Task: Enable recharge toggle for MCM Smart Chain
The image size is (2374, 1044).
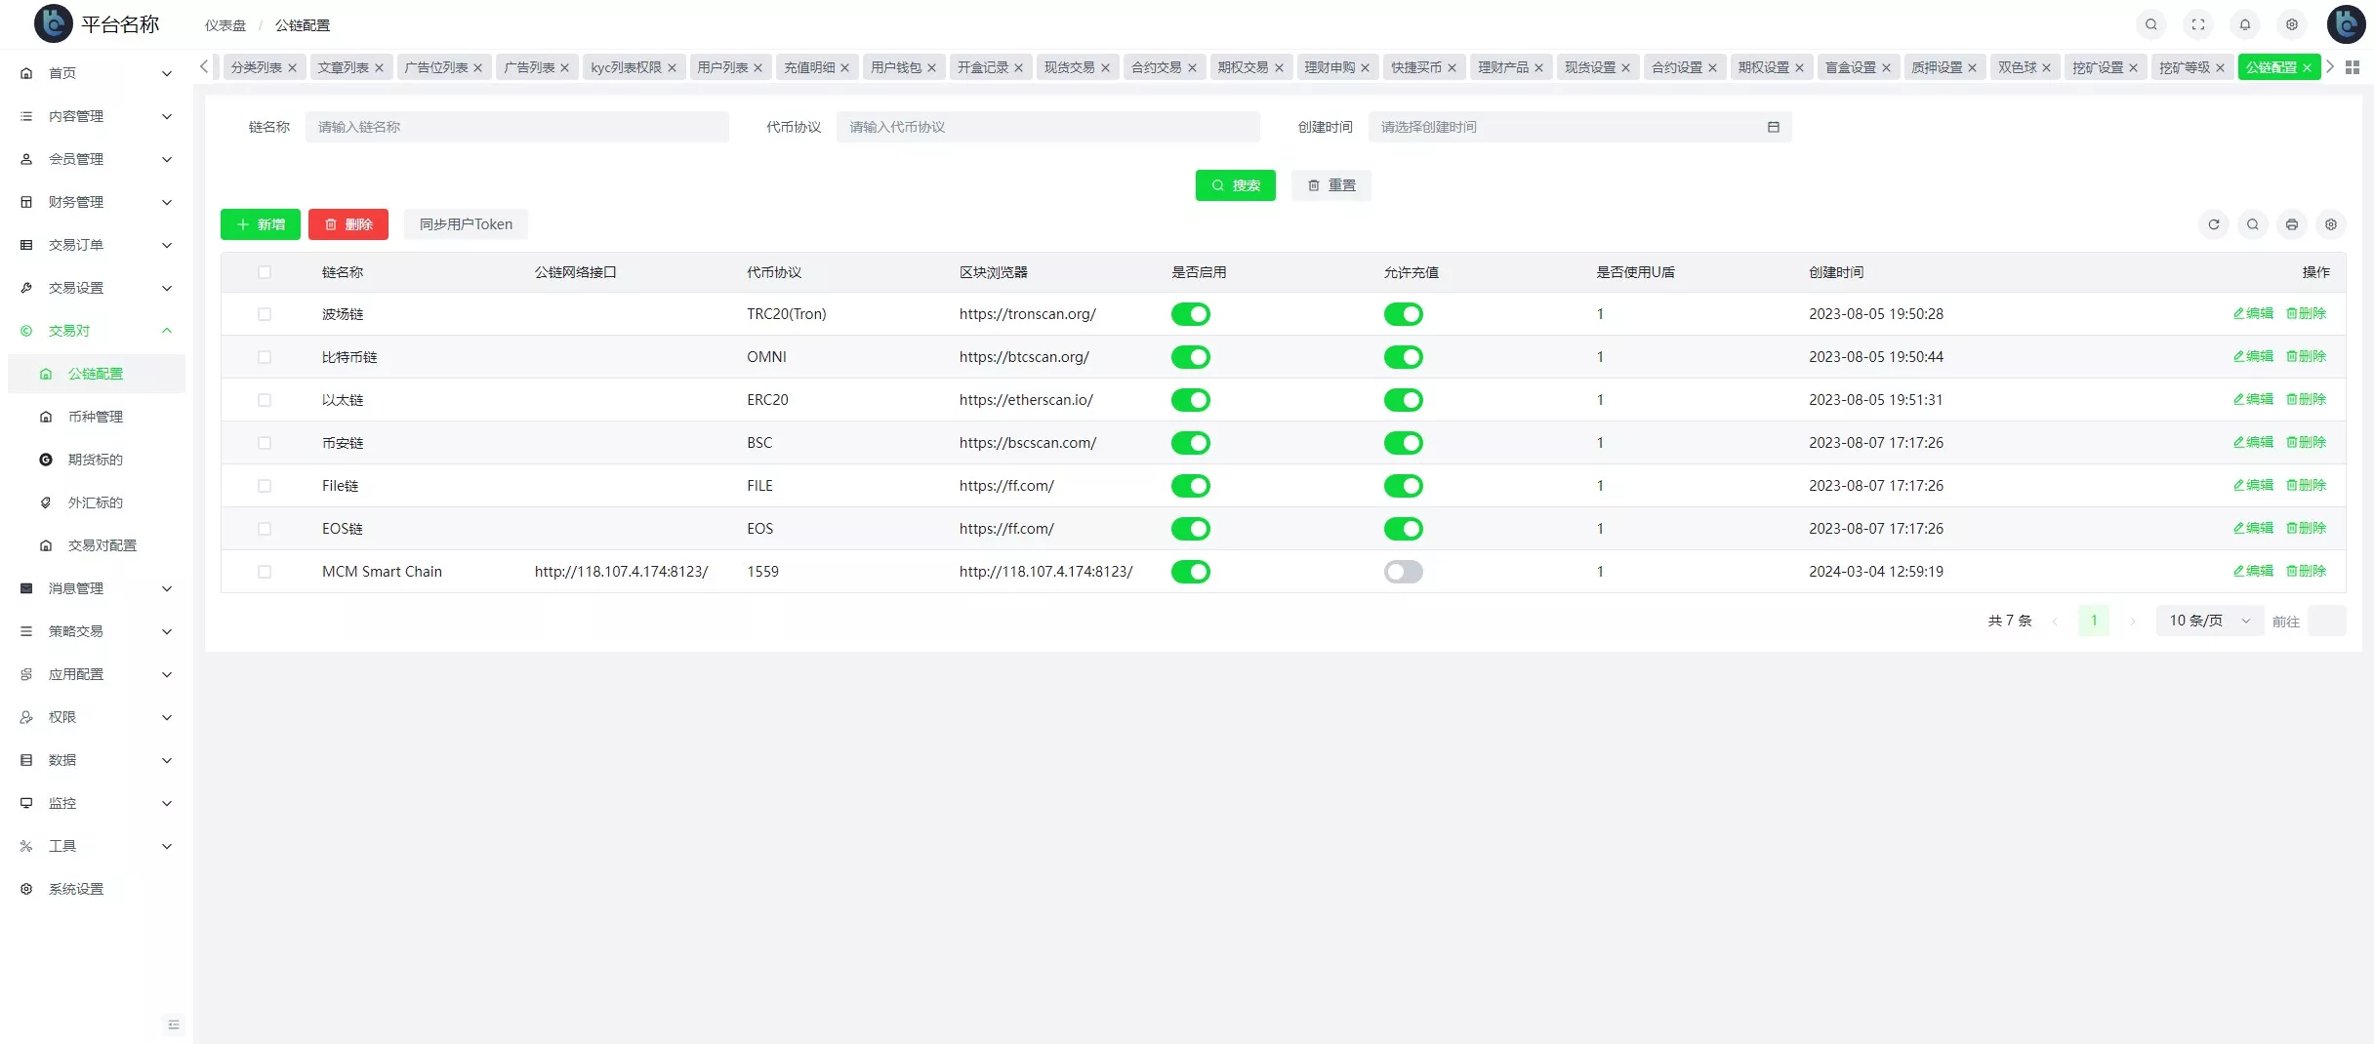Action: pyautogui.click(x=1403, y=572)
